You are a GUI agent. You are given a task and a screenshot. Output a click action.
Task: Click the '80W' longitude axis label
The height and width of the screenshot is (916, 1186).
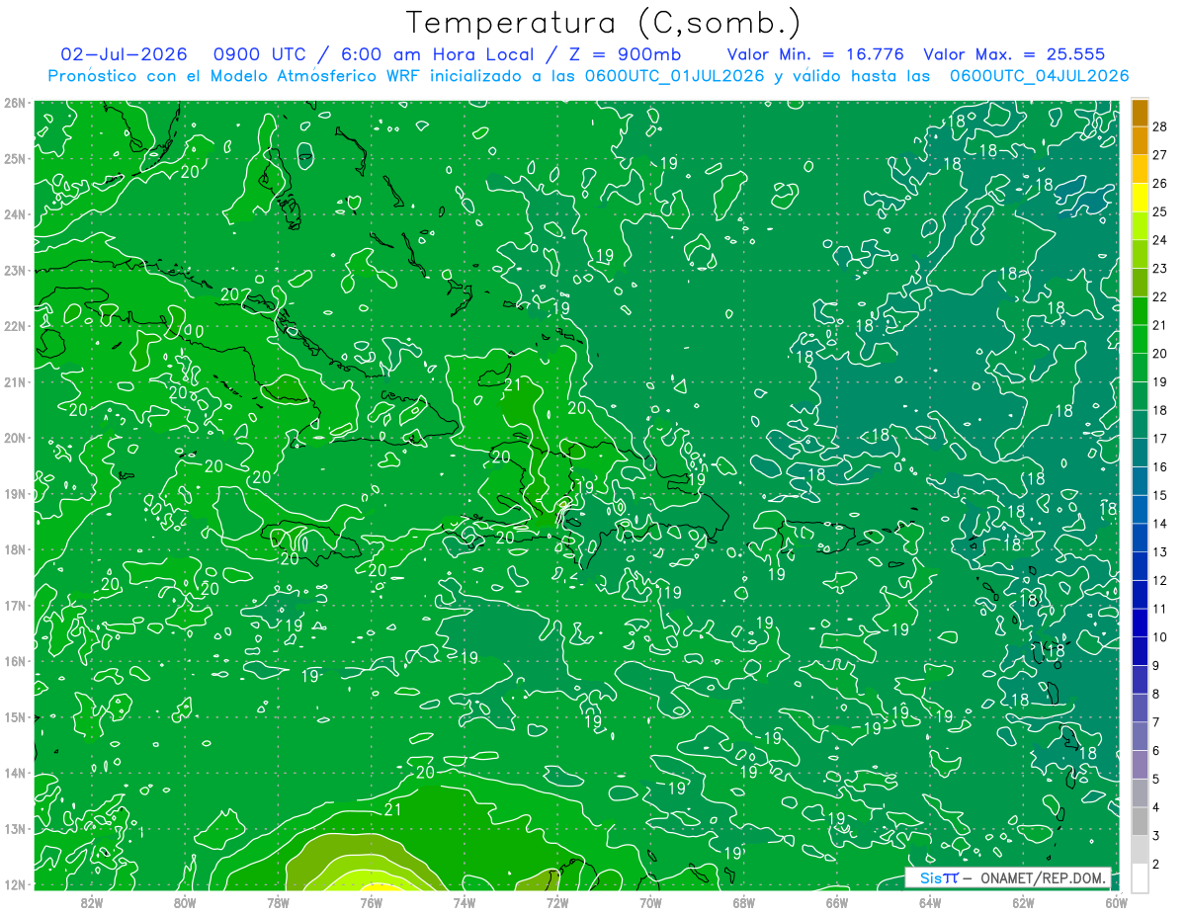point(185,902)
